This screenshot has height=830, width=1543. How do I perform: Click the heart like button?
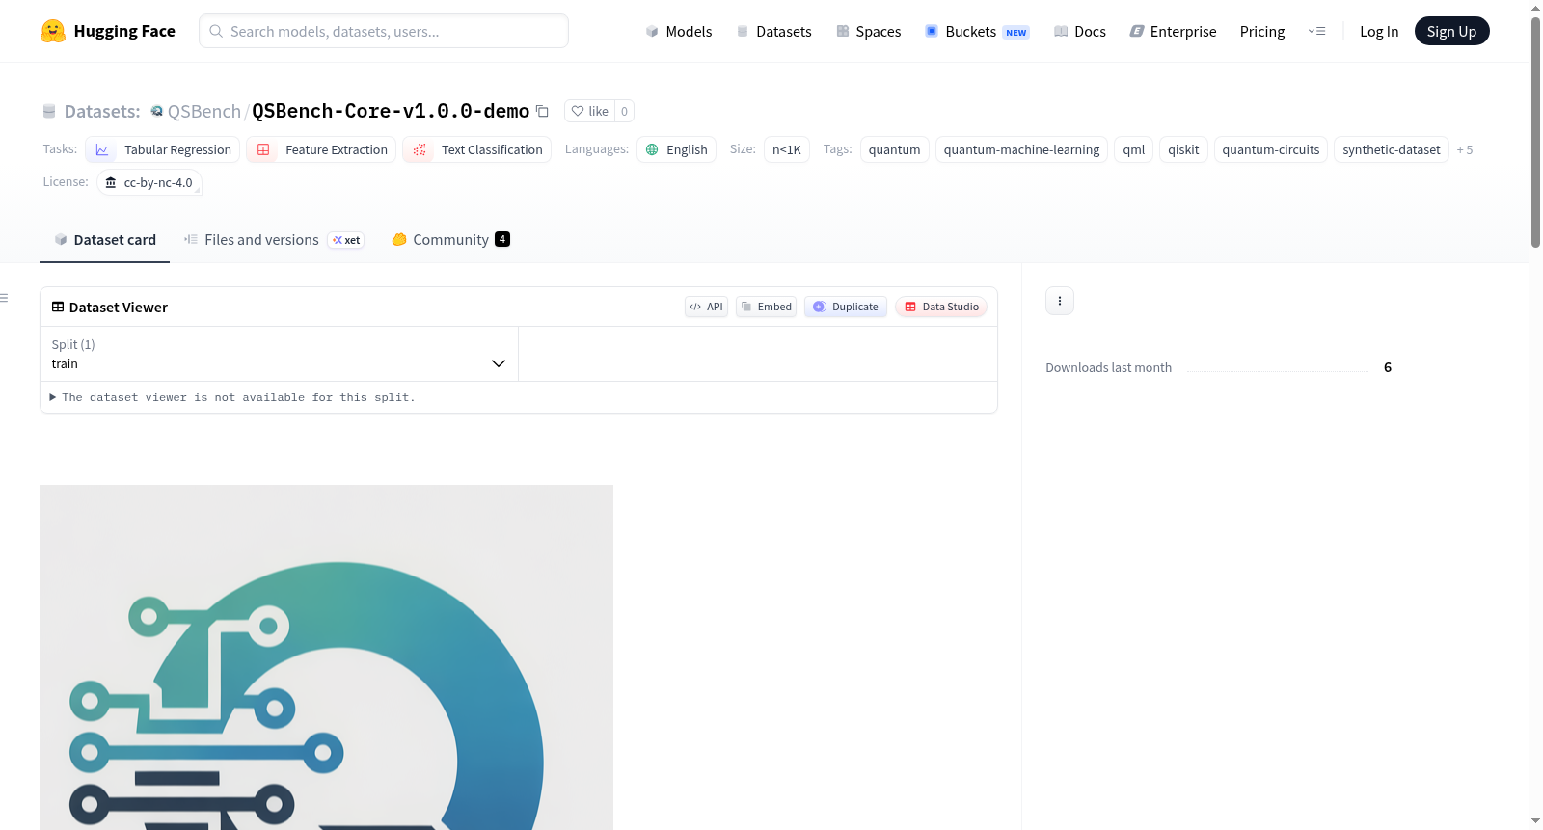pos(589,111)
